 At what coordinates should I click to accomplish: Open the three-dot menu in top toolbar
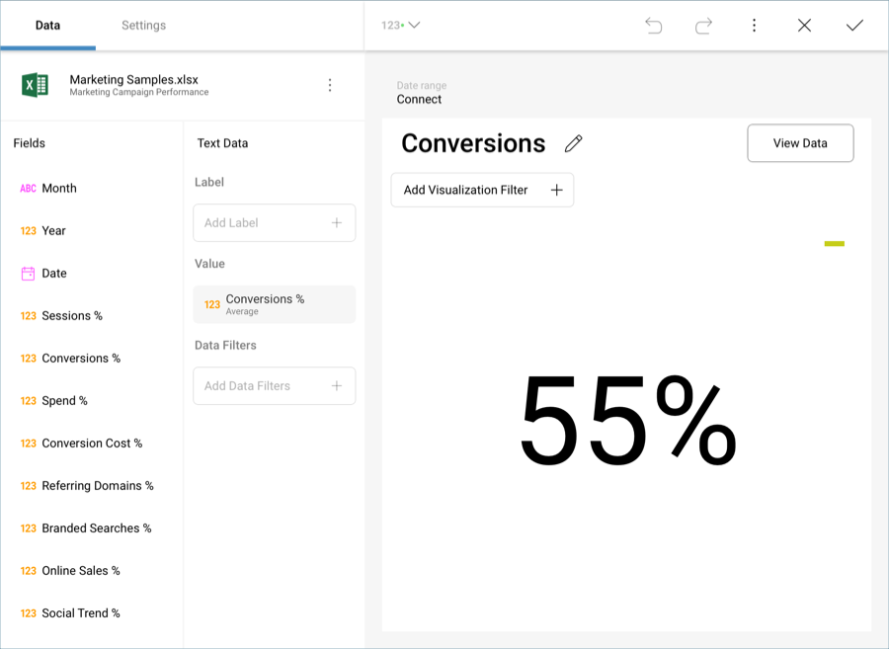pos(754,26)
